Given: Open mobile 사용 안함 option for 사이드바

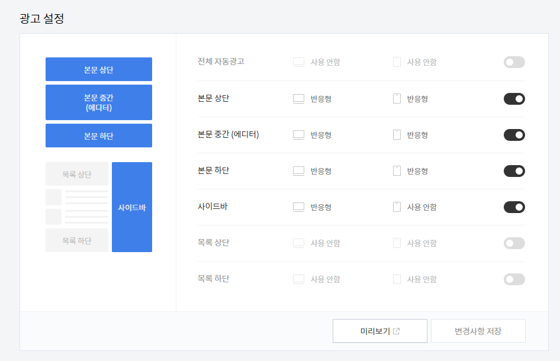Looking at the screenshot, I should point(422,207).
